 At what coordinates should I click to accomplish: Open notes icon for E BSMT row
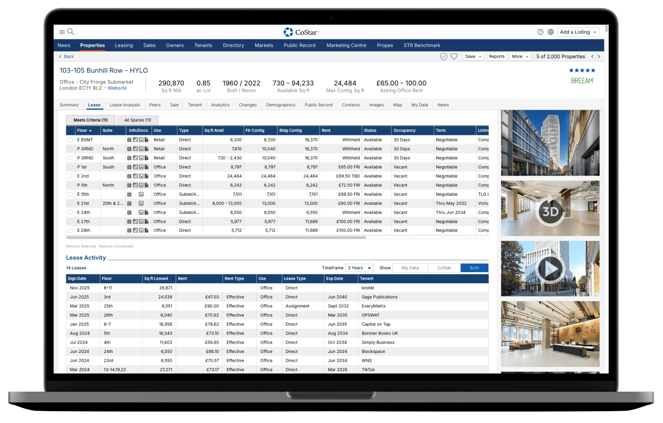pos(129,140)
